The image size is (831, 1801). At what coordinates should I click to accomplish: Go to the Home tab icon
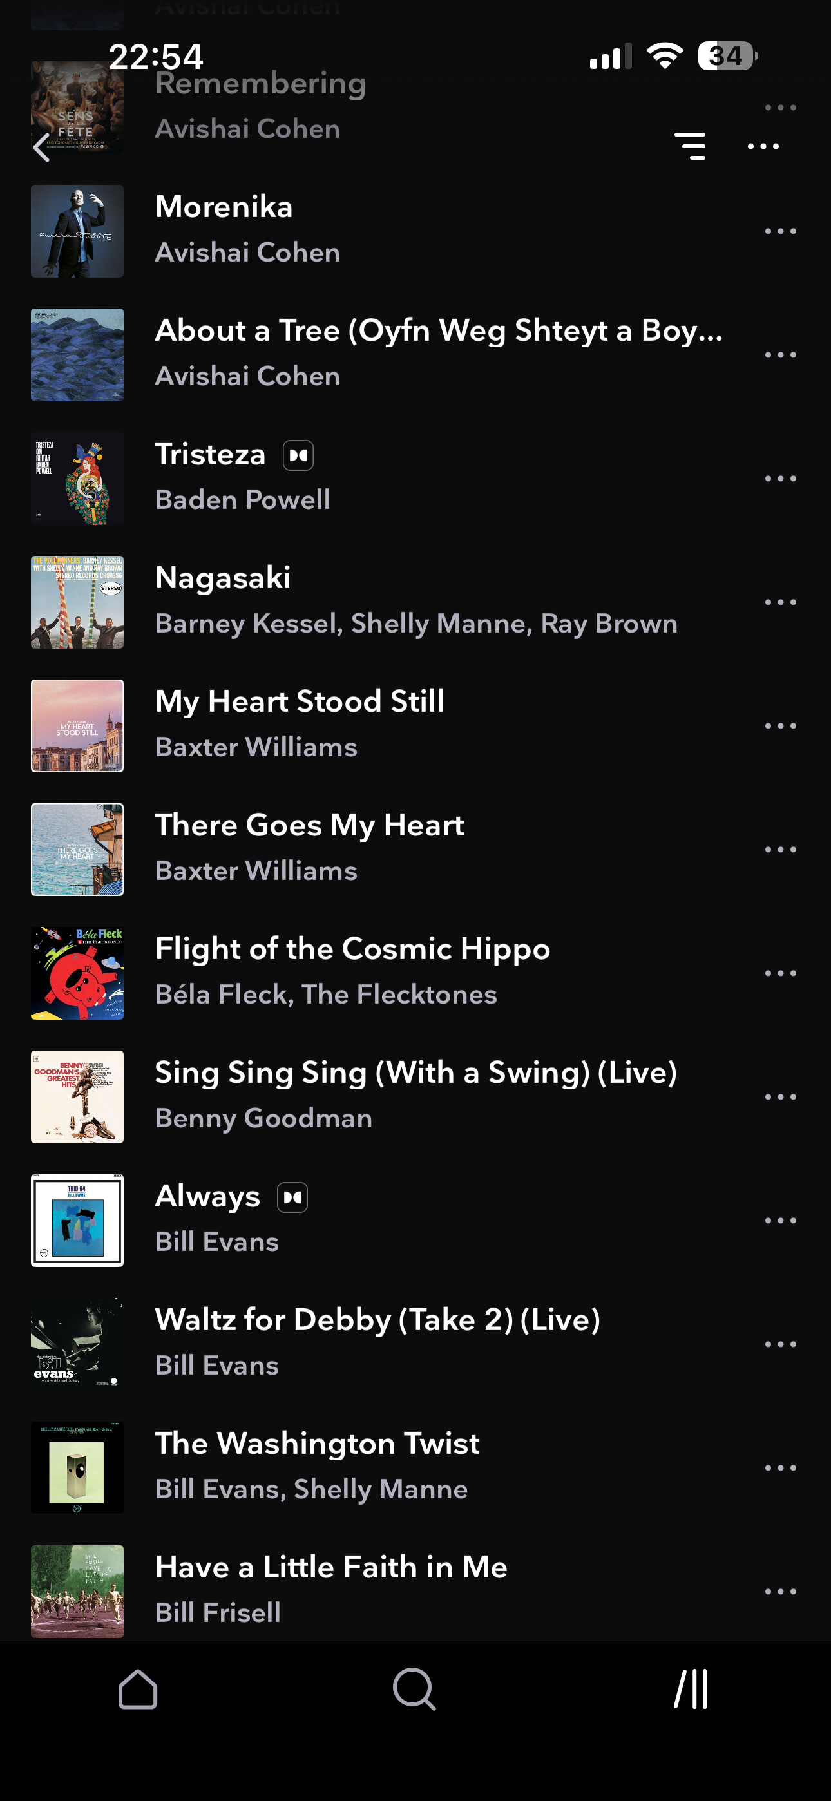pyautogui.click(x=138, y=1689)
